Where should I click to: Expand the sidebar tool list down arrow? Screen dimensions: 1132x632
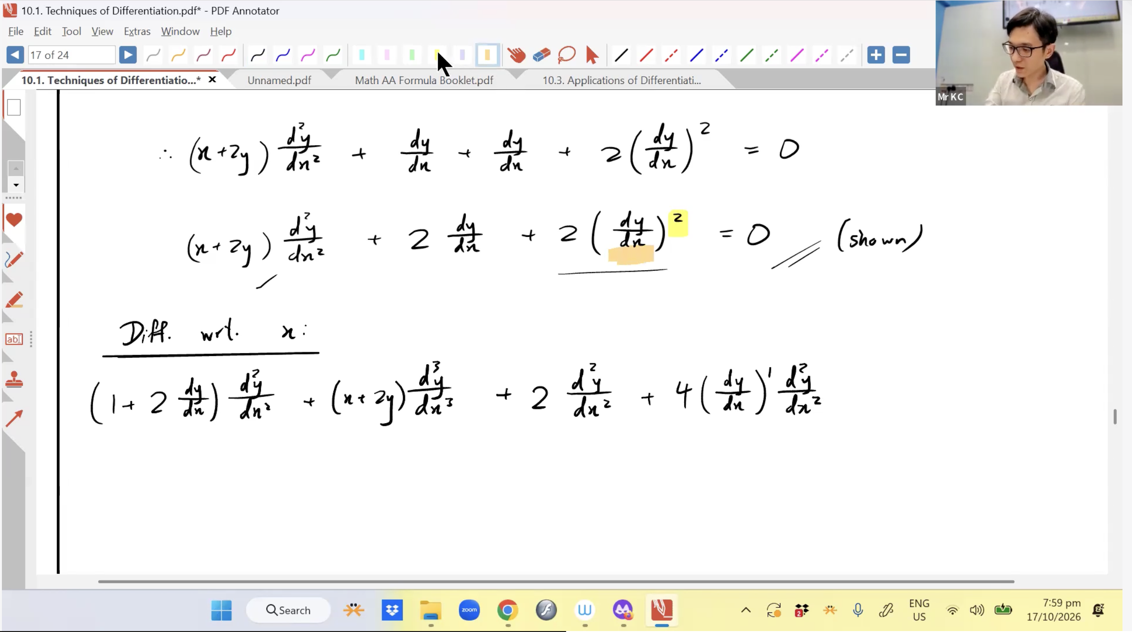[x=16, y=185]
